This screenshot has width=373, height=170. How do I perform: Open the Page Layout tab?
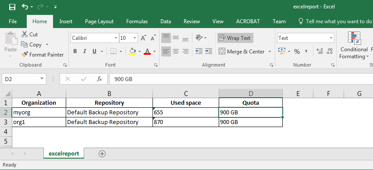coord(99,21)
